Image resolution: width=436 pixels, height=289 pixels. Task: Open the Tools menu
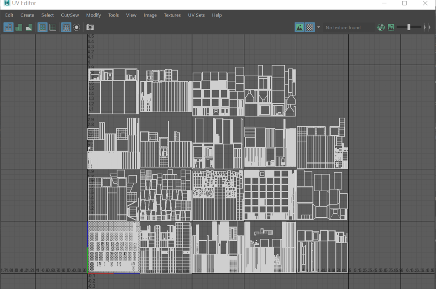click(x=113, y=15)
